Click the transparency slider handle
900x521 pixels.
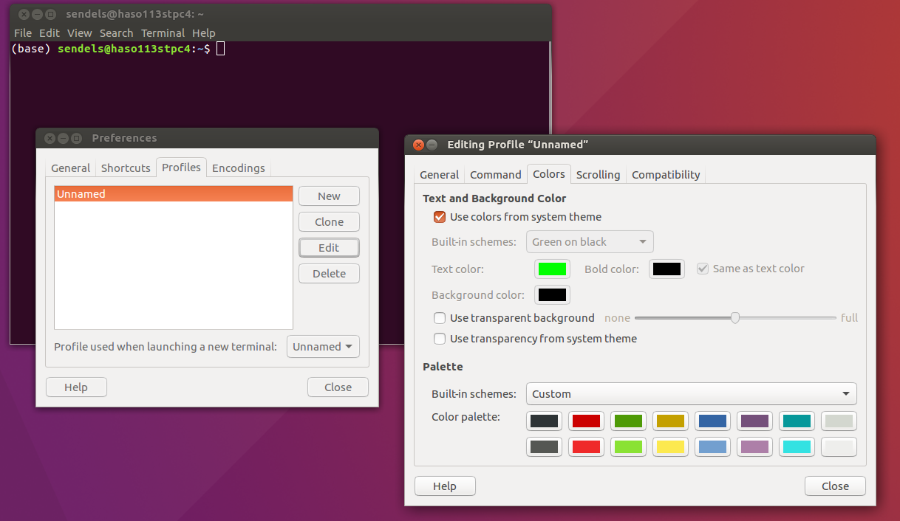(x=734, y=318)
